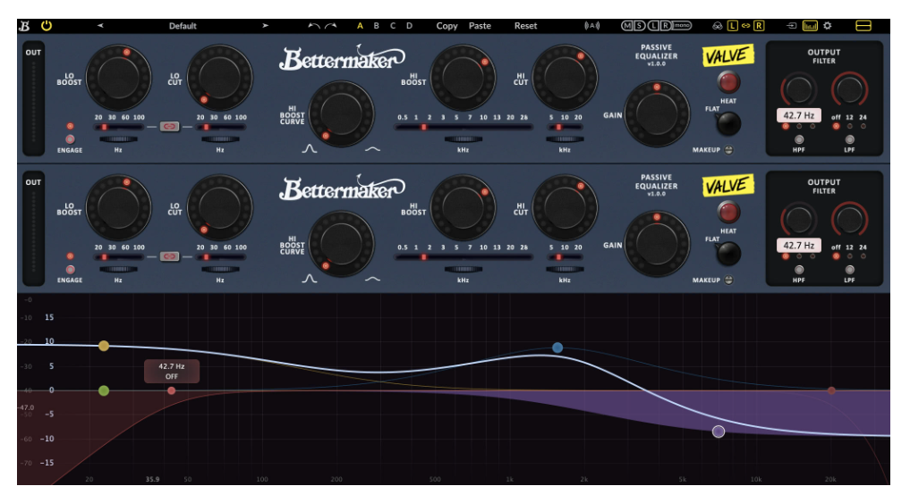Image resolution: width=910 pixels, height=503 pixels.
Task: Toggle the bottom unit LPF button
Action: click(850, 270)
